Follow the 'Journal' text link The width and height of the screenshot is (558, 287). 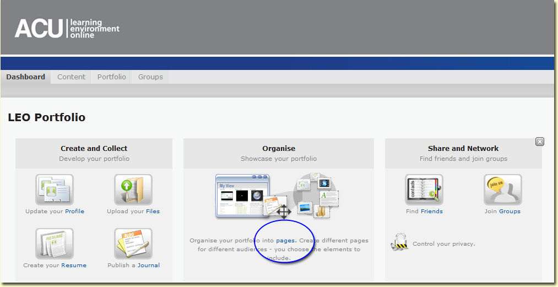pos(149,266)
